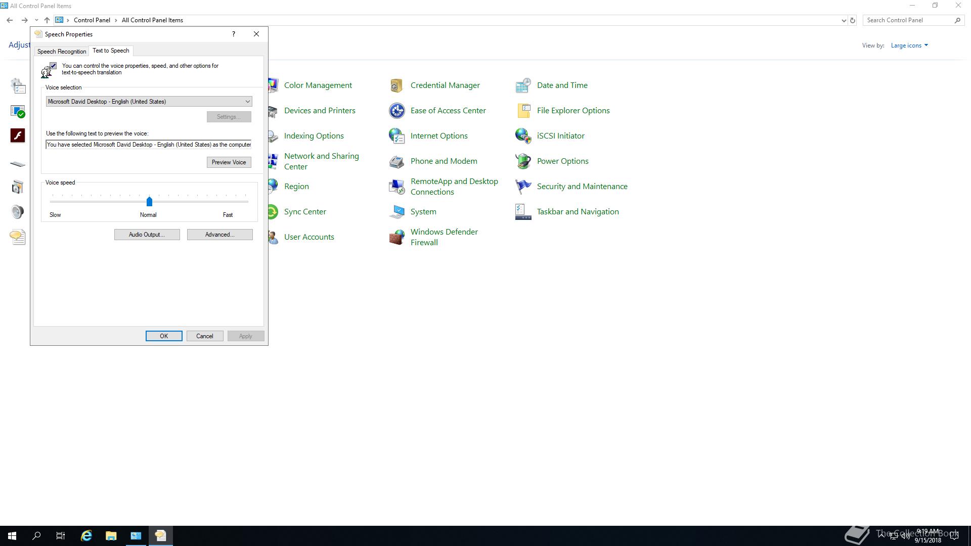Click the Windows Defender Firewall icon
This screenshot has width=971, height=546.
(396, 237)
